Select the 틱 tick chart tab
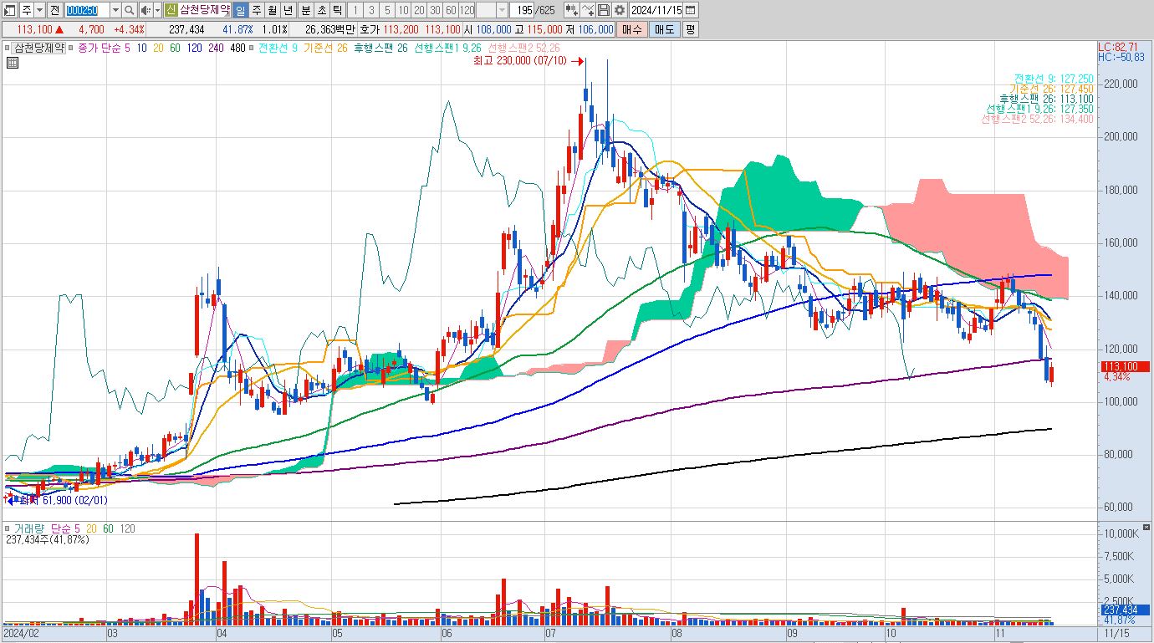 coord(337,10)
